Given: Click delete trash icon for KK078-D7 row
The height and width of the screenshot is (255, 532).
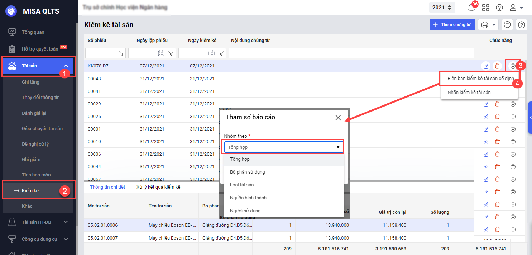Looking at the screenshot, I should coord(497,66).
